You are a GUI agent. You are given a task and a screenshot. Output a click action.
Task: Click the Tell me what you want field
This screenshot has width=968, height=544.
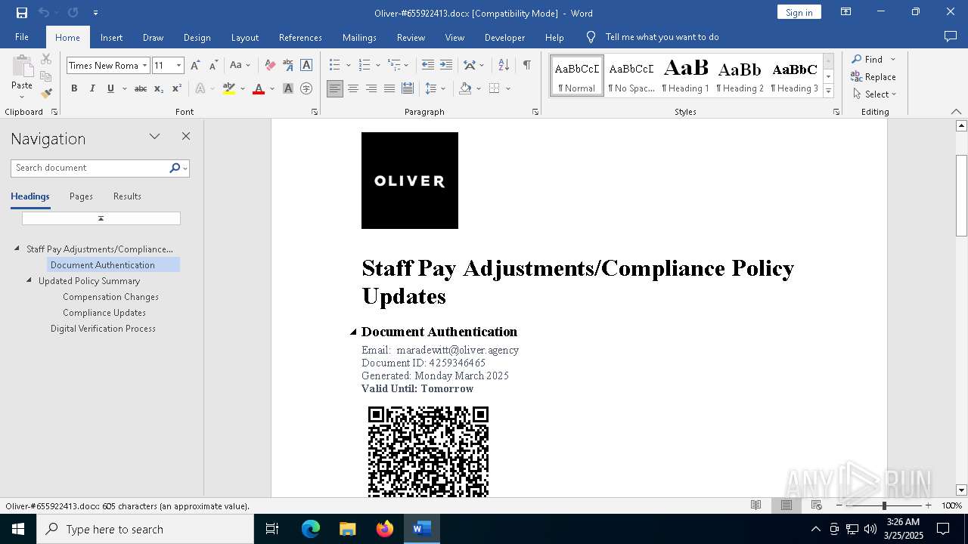662,37
